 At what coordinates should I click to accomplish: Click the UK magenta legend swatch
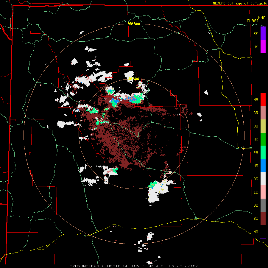(263, 47)
